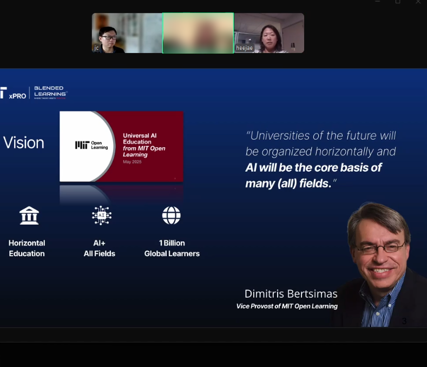Screen dimensions: 427x367
Task: Click the portrait photo of Dimitris Bertsimas
Action: pos(381,264)
